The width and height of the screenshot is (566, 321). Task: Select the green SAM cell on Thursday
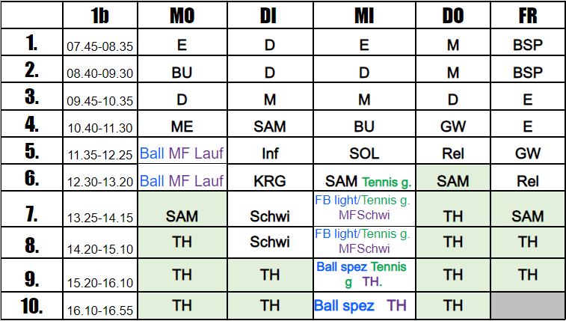pos(453,177)
